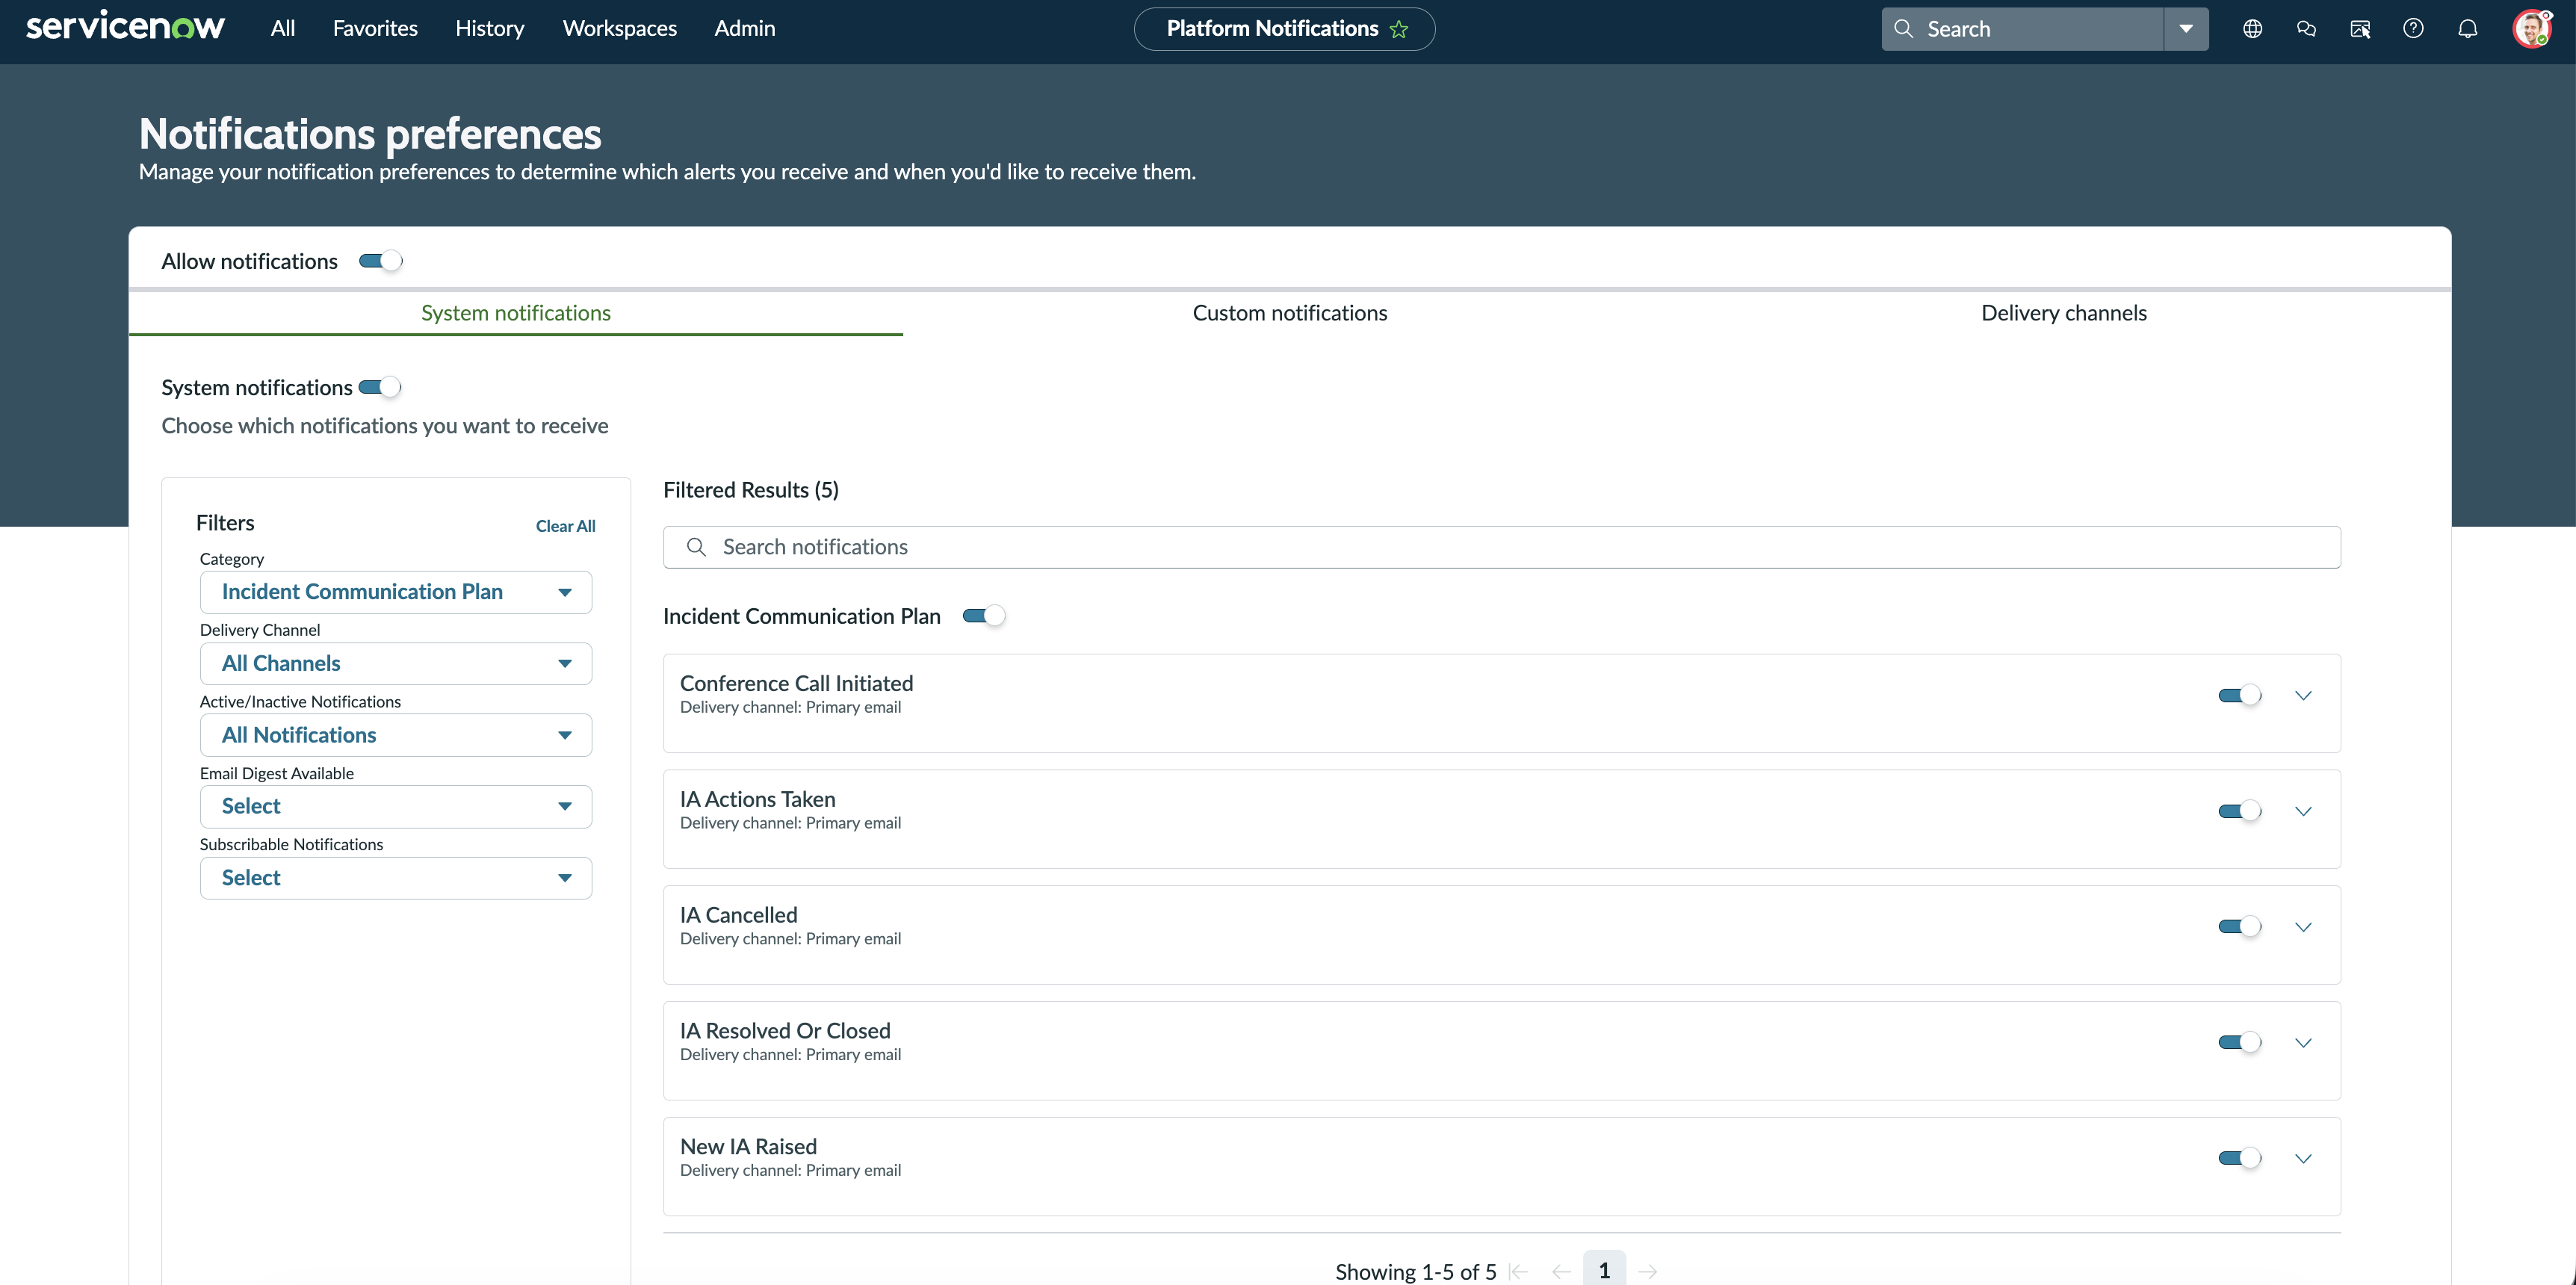Disable IA Resolved Or Closed notification
Image resolution: width=2576 pixels, height=1285 pixels.
point(2240,1042)
